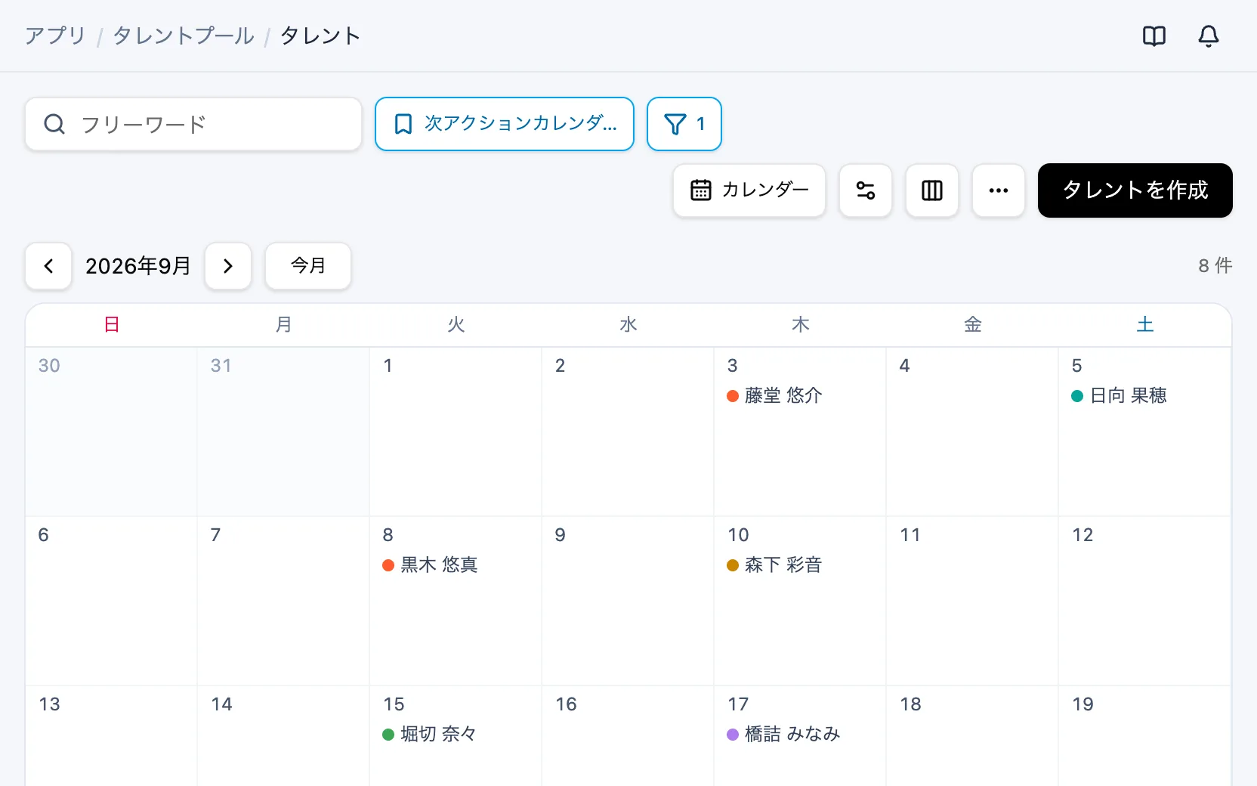The image size is (1257, 786).
Task: Jump to 今月
Action: pos(308,266)
